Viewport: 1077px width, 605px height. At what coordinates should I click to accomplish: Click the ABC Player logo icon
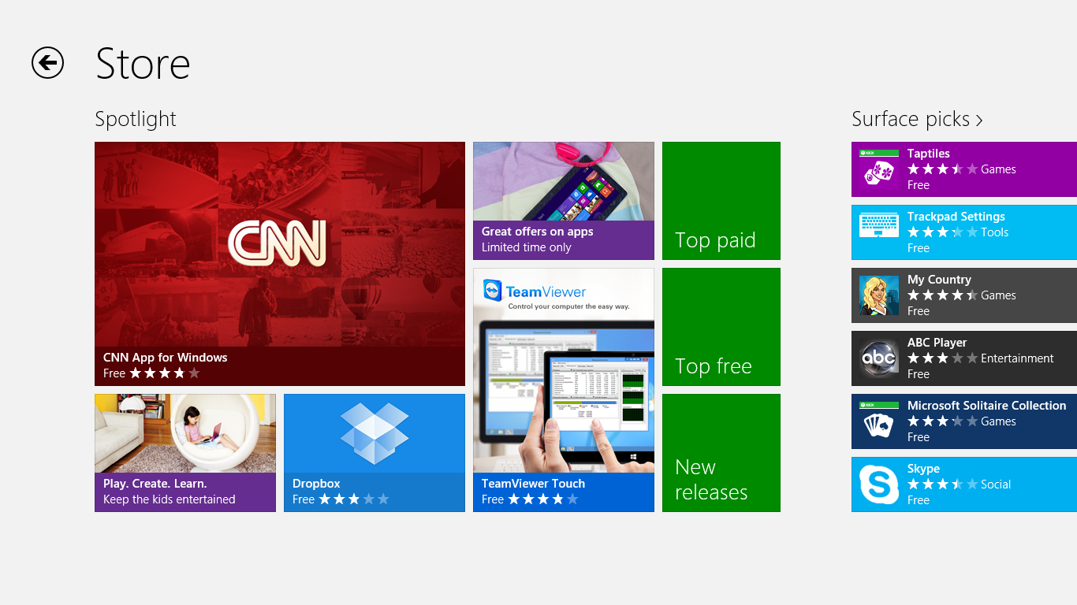coord(878,358)
